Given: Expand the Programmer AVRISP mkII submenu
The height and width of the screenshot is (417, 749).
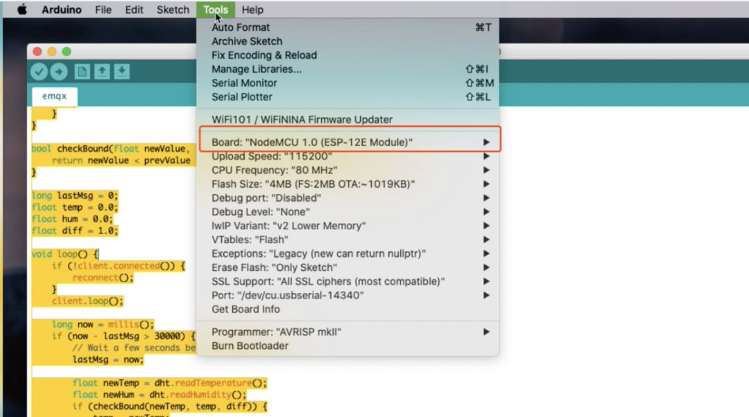Looking at the screenshot, I should pyautogui.click(x=347, y=332).
